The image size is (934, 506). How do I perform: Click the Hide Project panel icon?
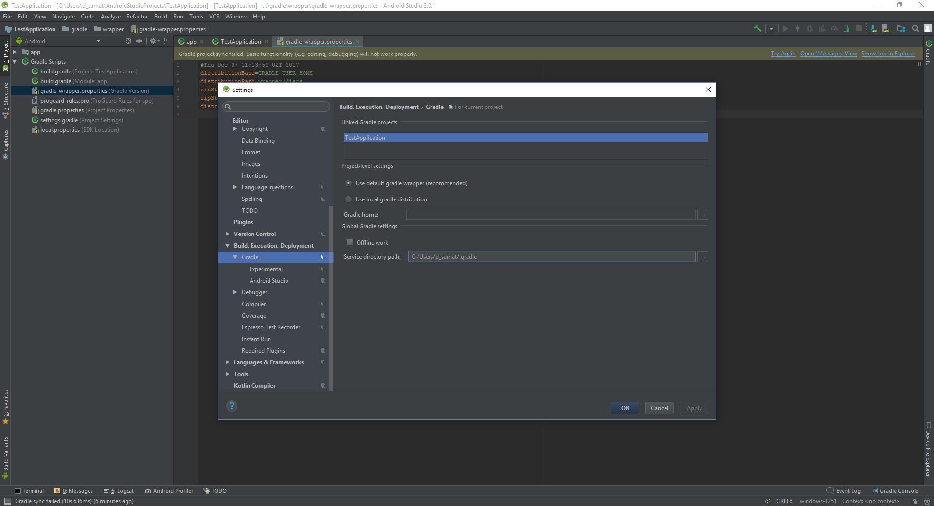coord(167,41)
